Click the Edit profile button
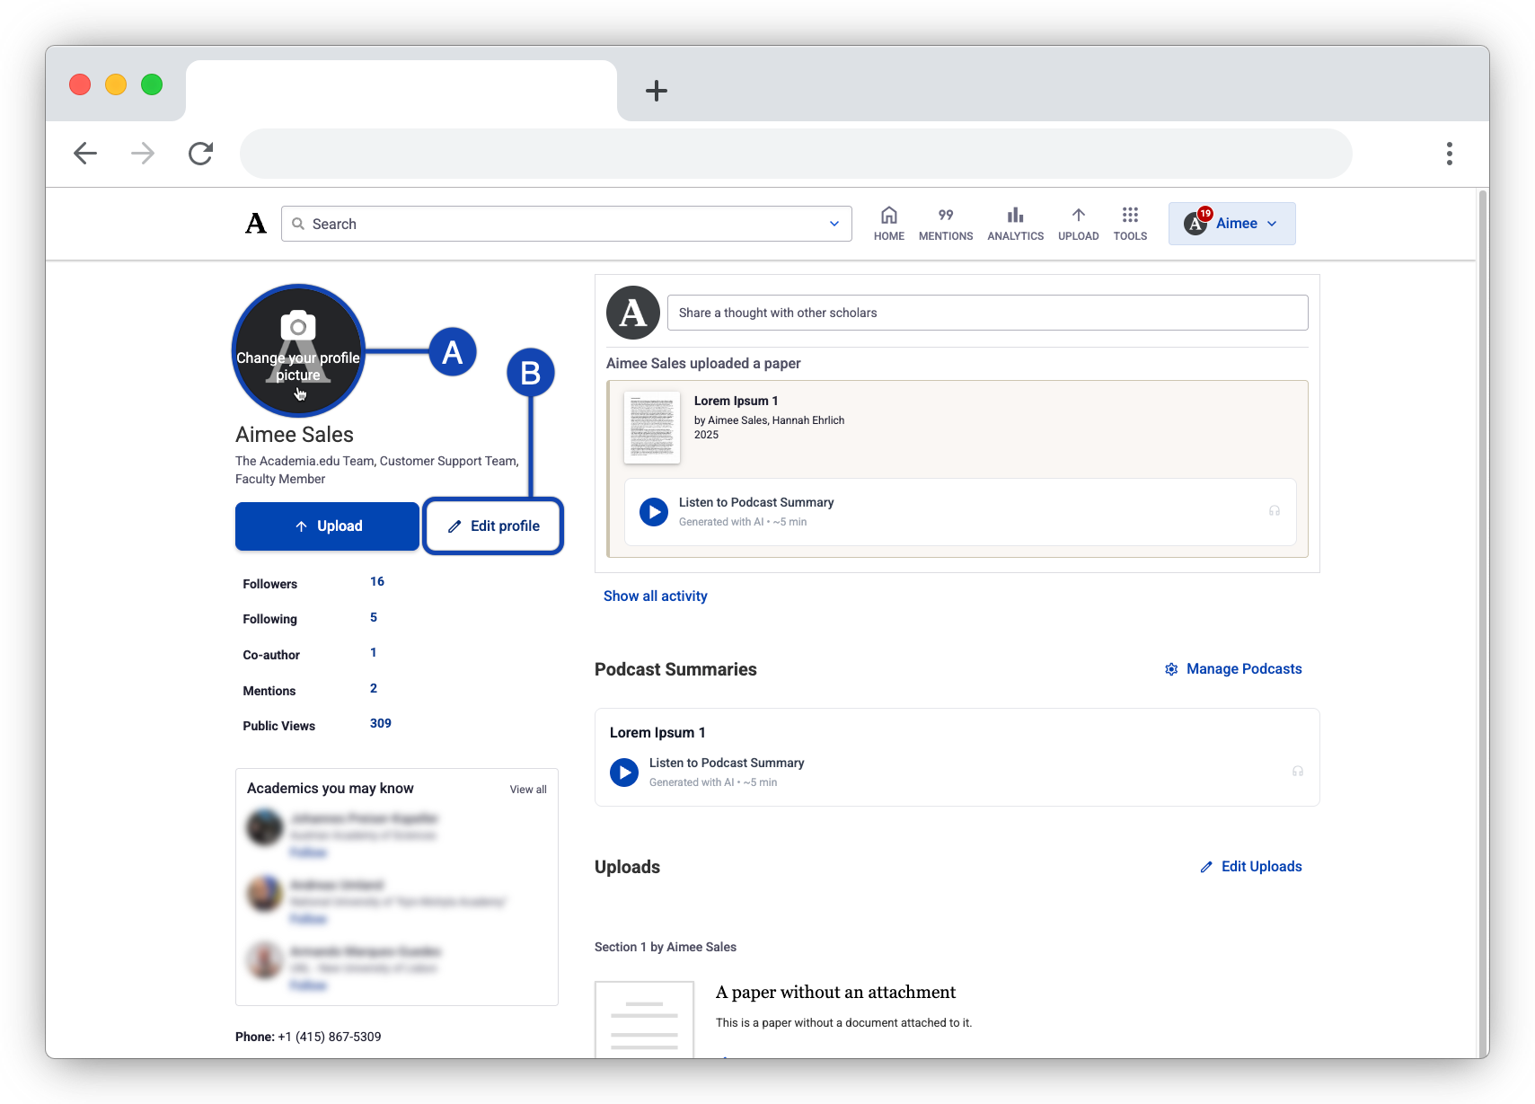This screenshot has width=1535, height=1104. (x=493, y=526)
